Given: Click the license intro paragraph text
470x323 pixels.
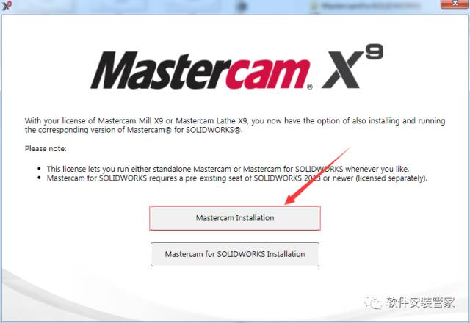Looking at the screenshot, I should click(x=235, y=126).
